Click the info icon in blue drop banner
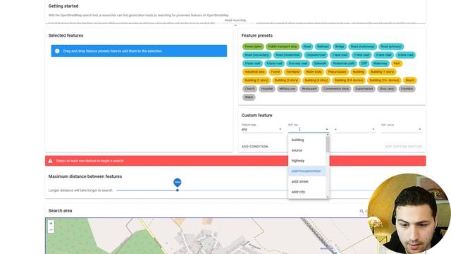The image size is (451, 254). [x=57, y=51]
